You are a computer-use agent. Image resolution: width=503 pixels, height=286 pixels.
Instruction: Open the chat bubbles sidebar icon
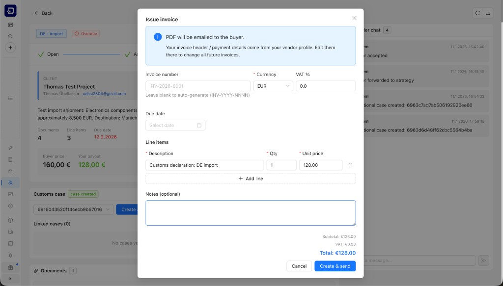[10, 232]
